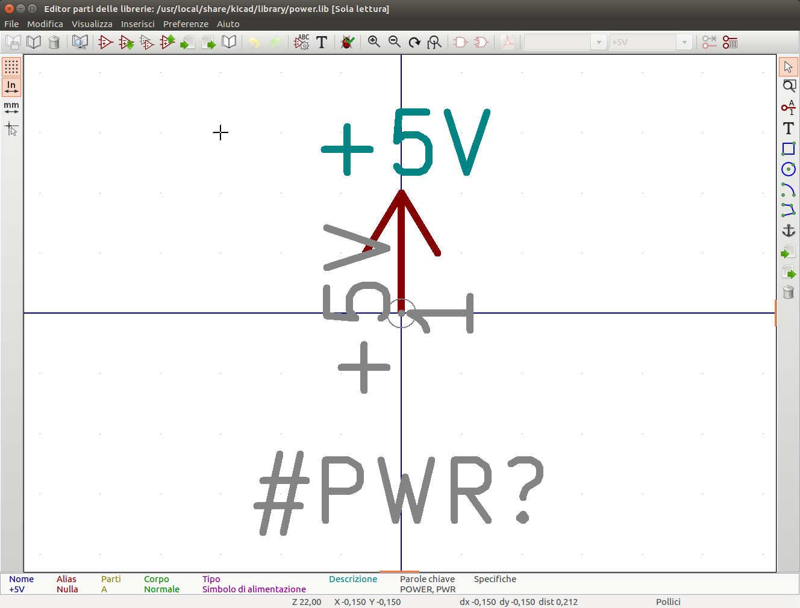
Task: Click the redraw view button
Action: pyautogui.click(x=414, y=42)
